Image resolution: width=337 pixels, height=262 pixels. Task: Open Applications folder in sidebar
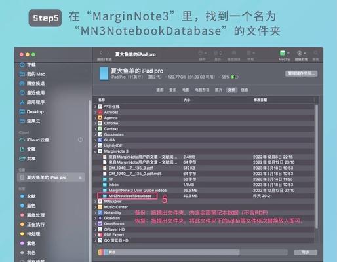tap(32, 102)
